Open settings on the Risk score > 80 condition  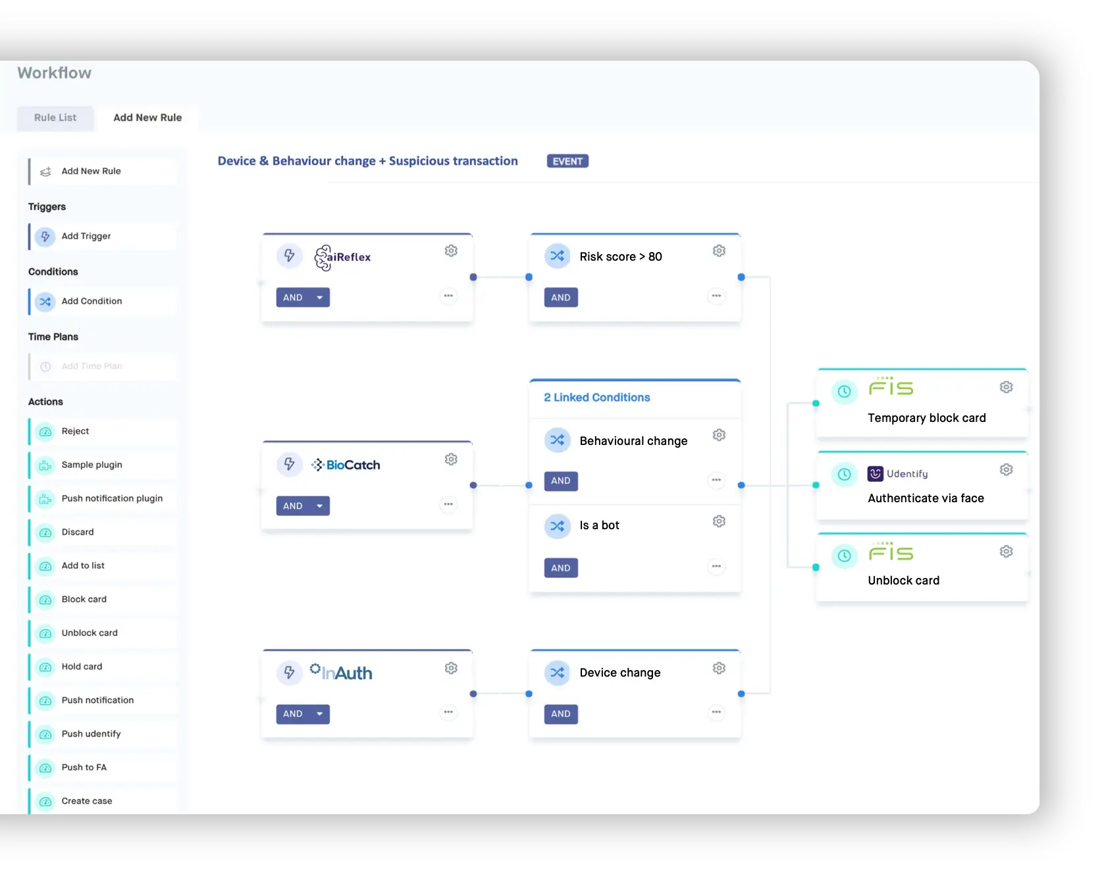point(719,251)
